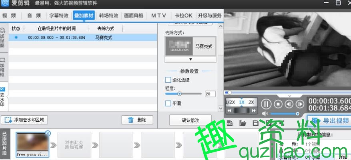This screenshot has width=351, height=160.
Task: Go to the 画面风格 tab
Action: point(134,16)
